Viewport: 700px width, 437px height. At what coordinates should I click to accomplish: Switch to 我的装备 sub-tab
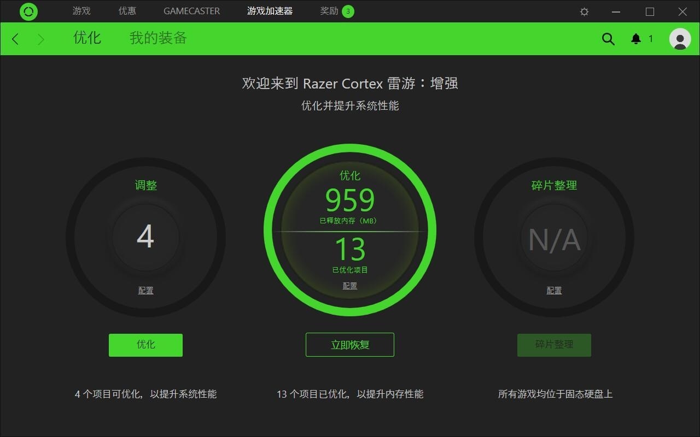point(158,38)
